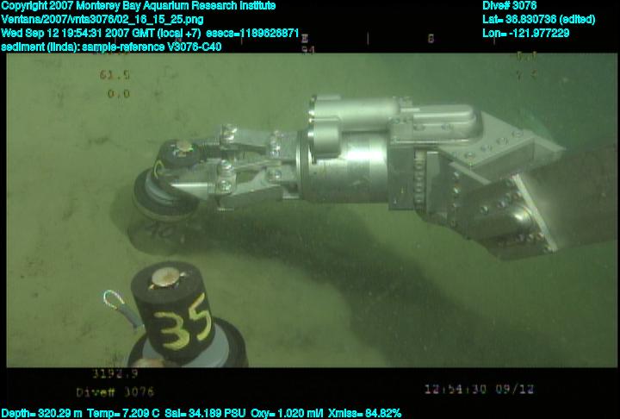Click the Lon= -121.977229 readout
The image size is (620, 419).
[x=525, y=33]
